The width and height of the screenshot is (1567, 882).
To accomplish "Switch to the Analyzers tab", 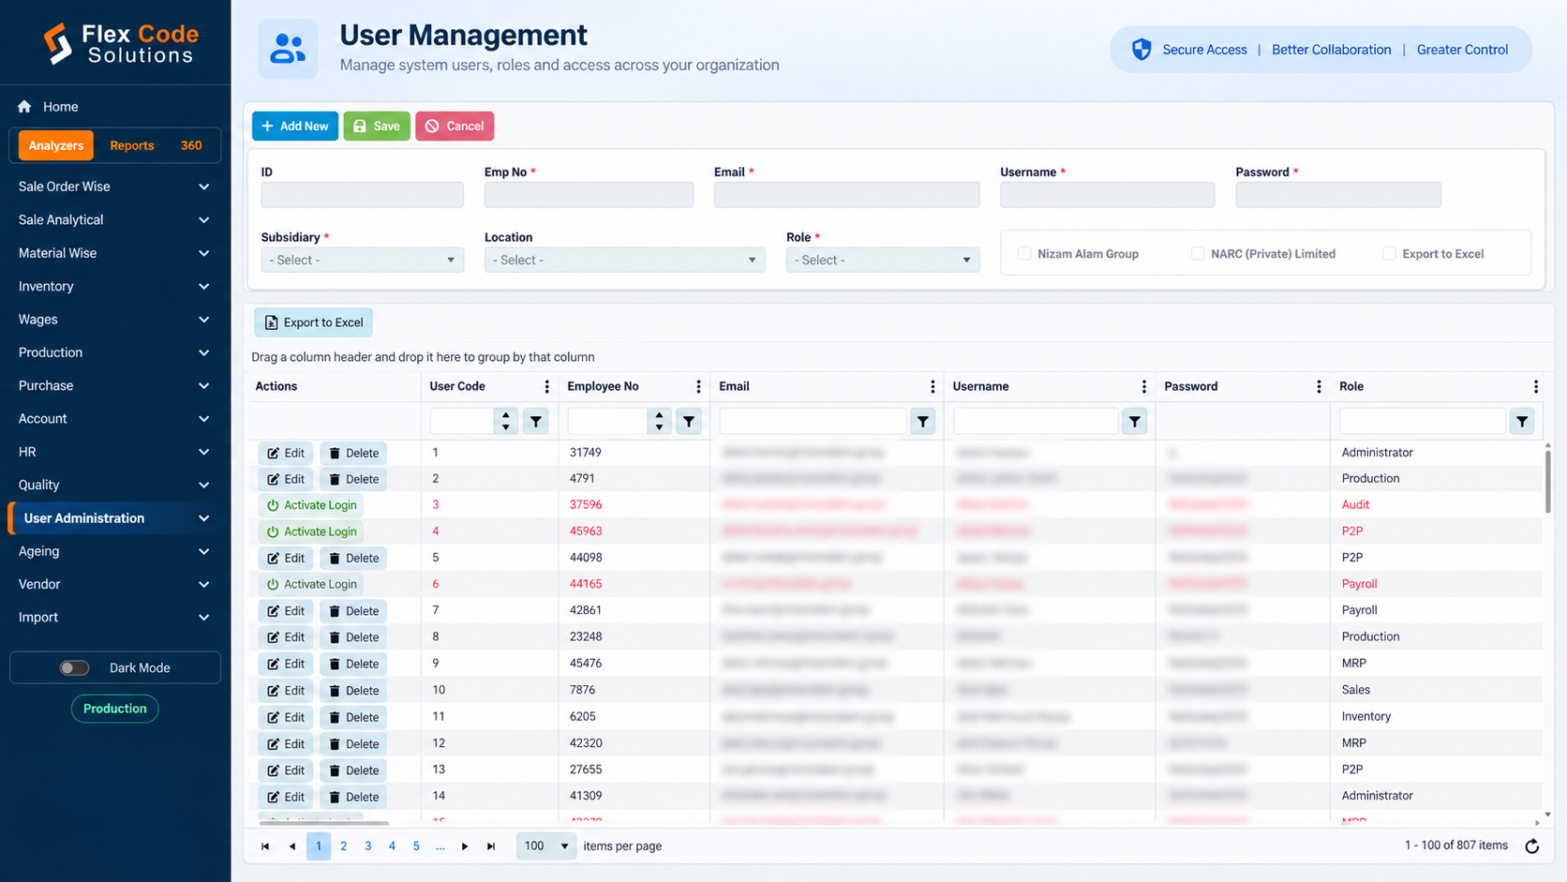I will [56, 145].
